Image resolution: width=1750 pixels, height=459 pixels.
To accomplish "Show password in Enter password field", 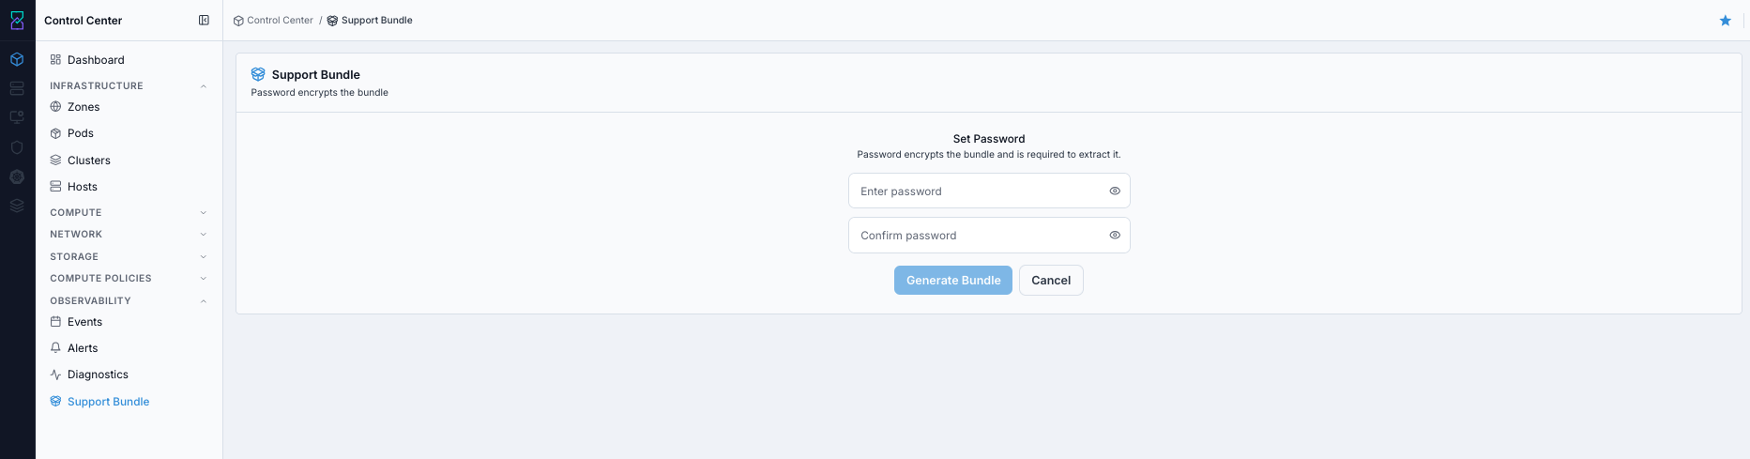I will pos(1115,191).
